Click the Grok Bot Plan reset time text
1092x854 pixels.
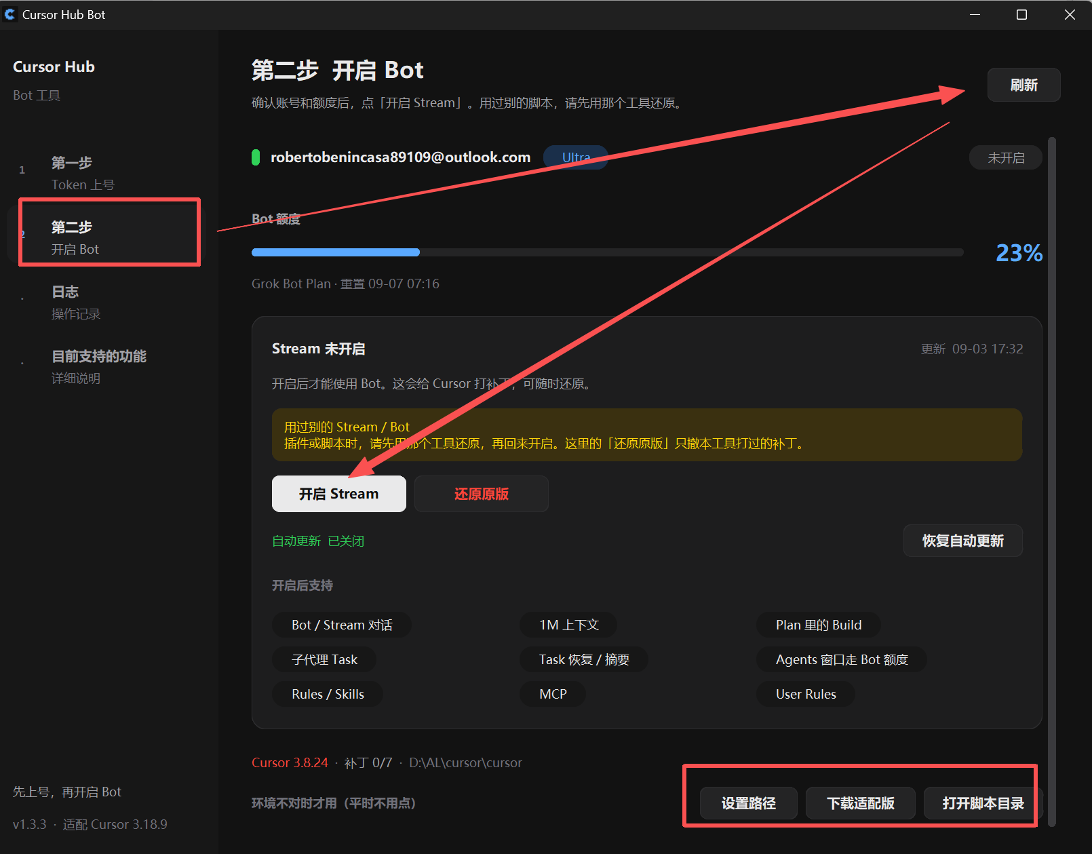pos(345,284)
